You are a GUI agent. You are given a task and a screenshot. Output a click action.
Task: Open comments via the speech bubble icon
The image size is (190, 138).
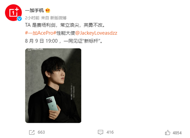click(100, 132)
